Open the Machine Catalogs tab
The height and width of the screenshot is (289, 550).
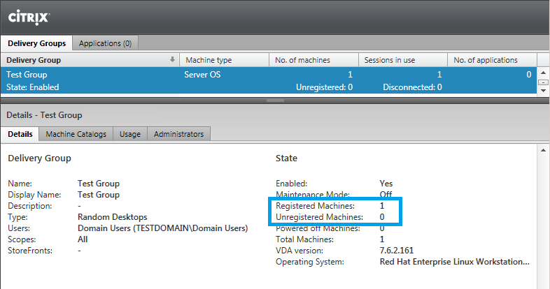coord(76,134)
